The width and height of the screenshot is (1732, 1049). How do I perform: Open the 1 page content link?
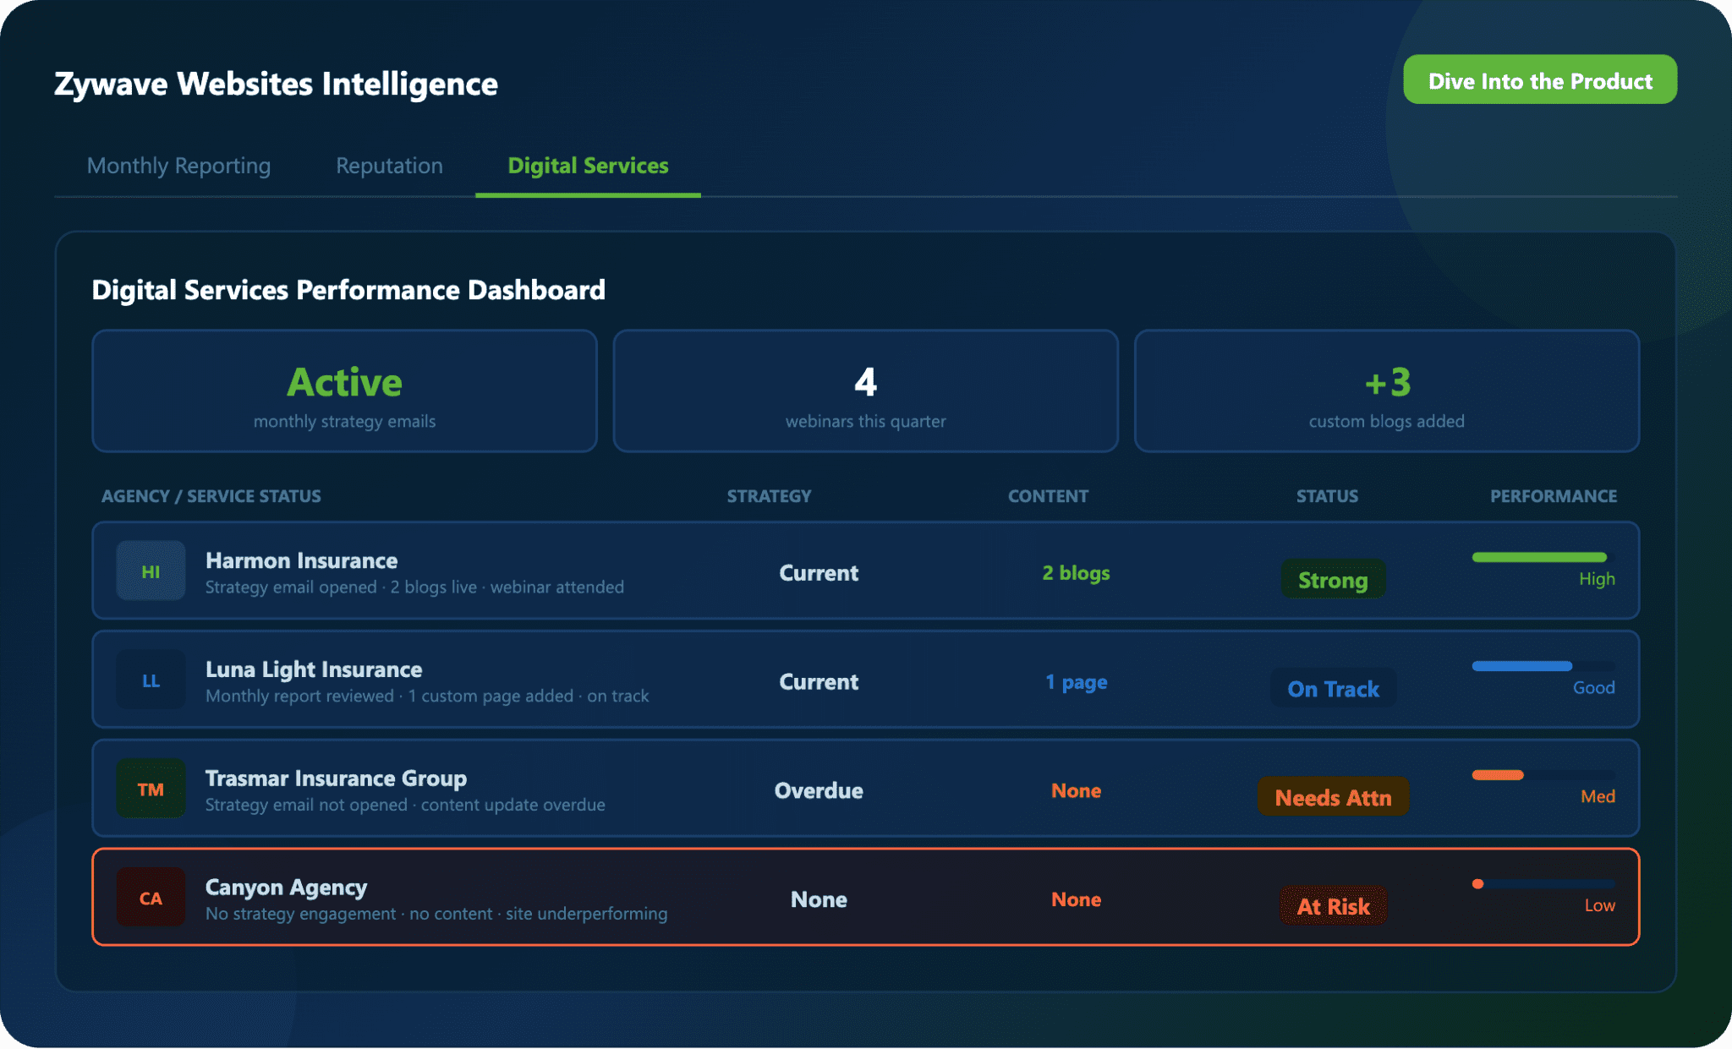(1076, 681)
